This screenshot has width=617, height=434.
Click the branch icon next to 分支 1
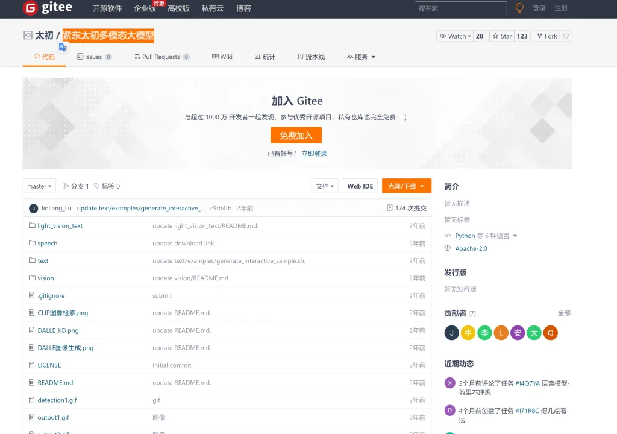tap(66, 186)
